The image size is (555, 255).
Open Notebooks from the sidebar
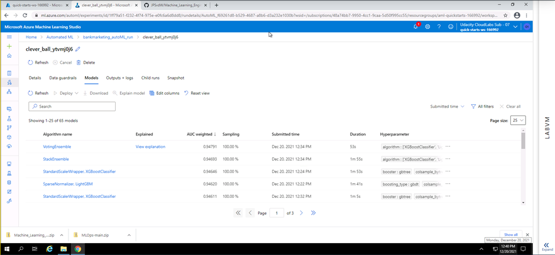[x=9, y=73]
